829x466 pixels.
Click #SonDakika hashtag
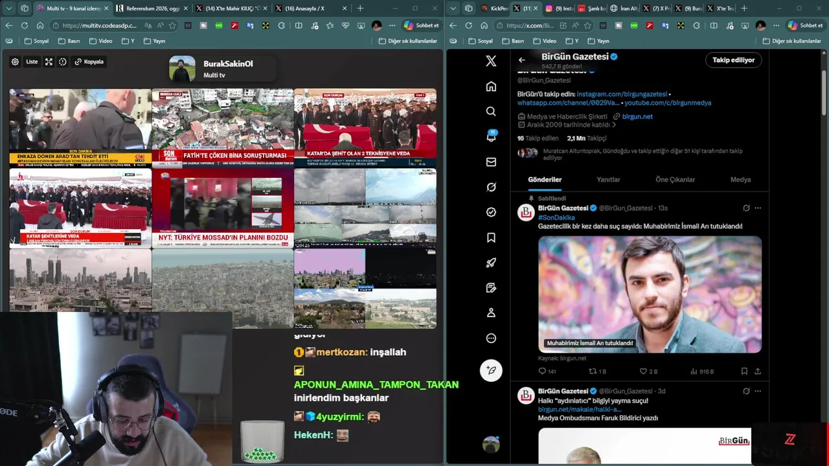[556, 217]
